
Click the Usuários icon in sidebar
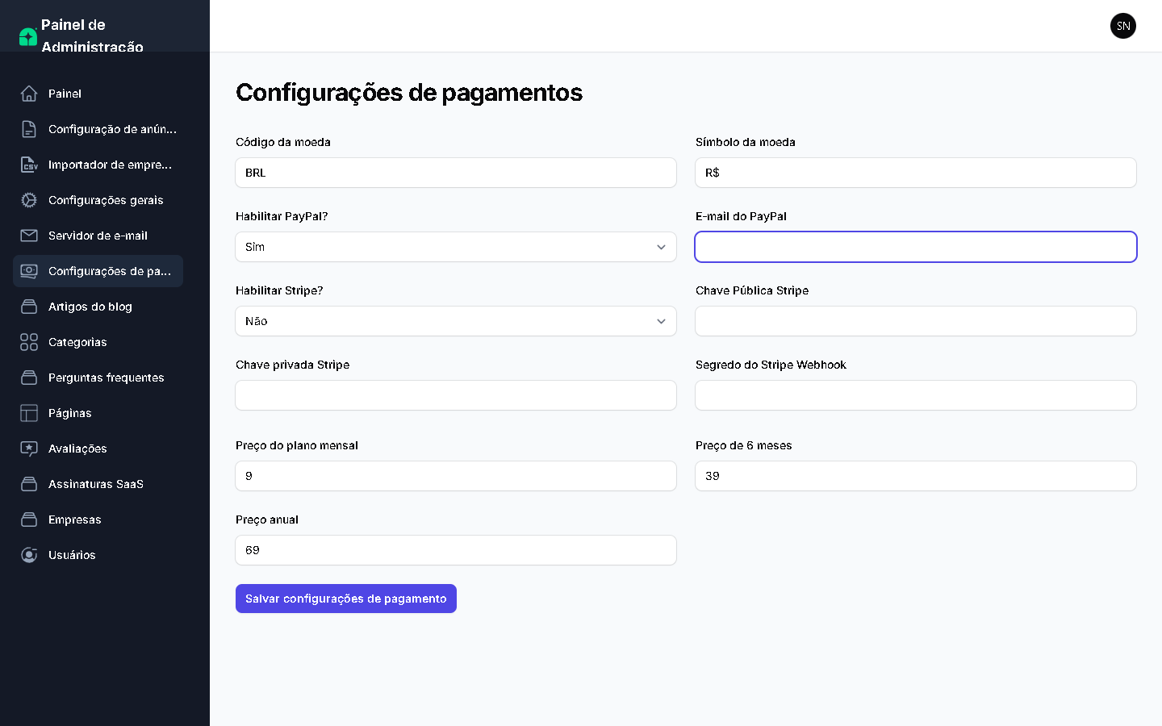29,555
